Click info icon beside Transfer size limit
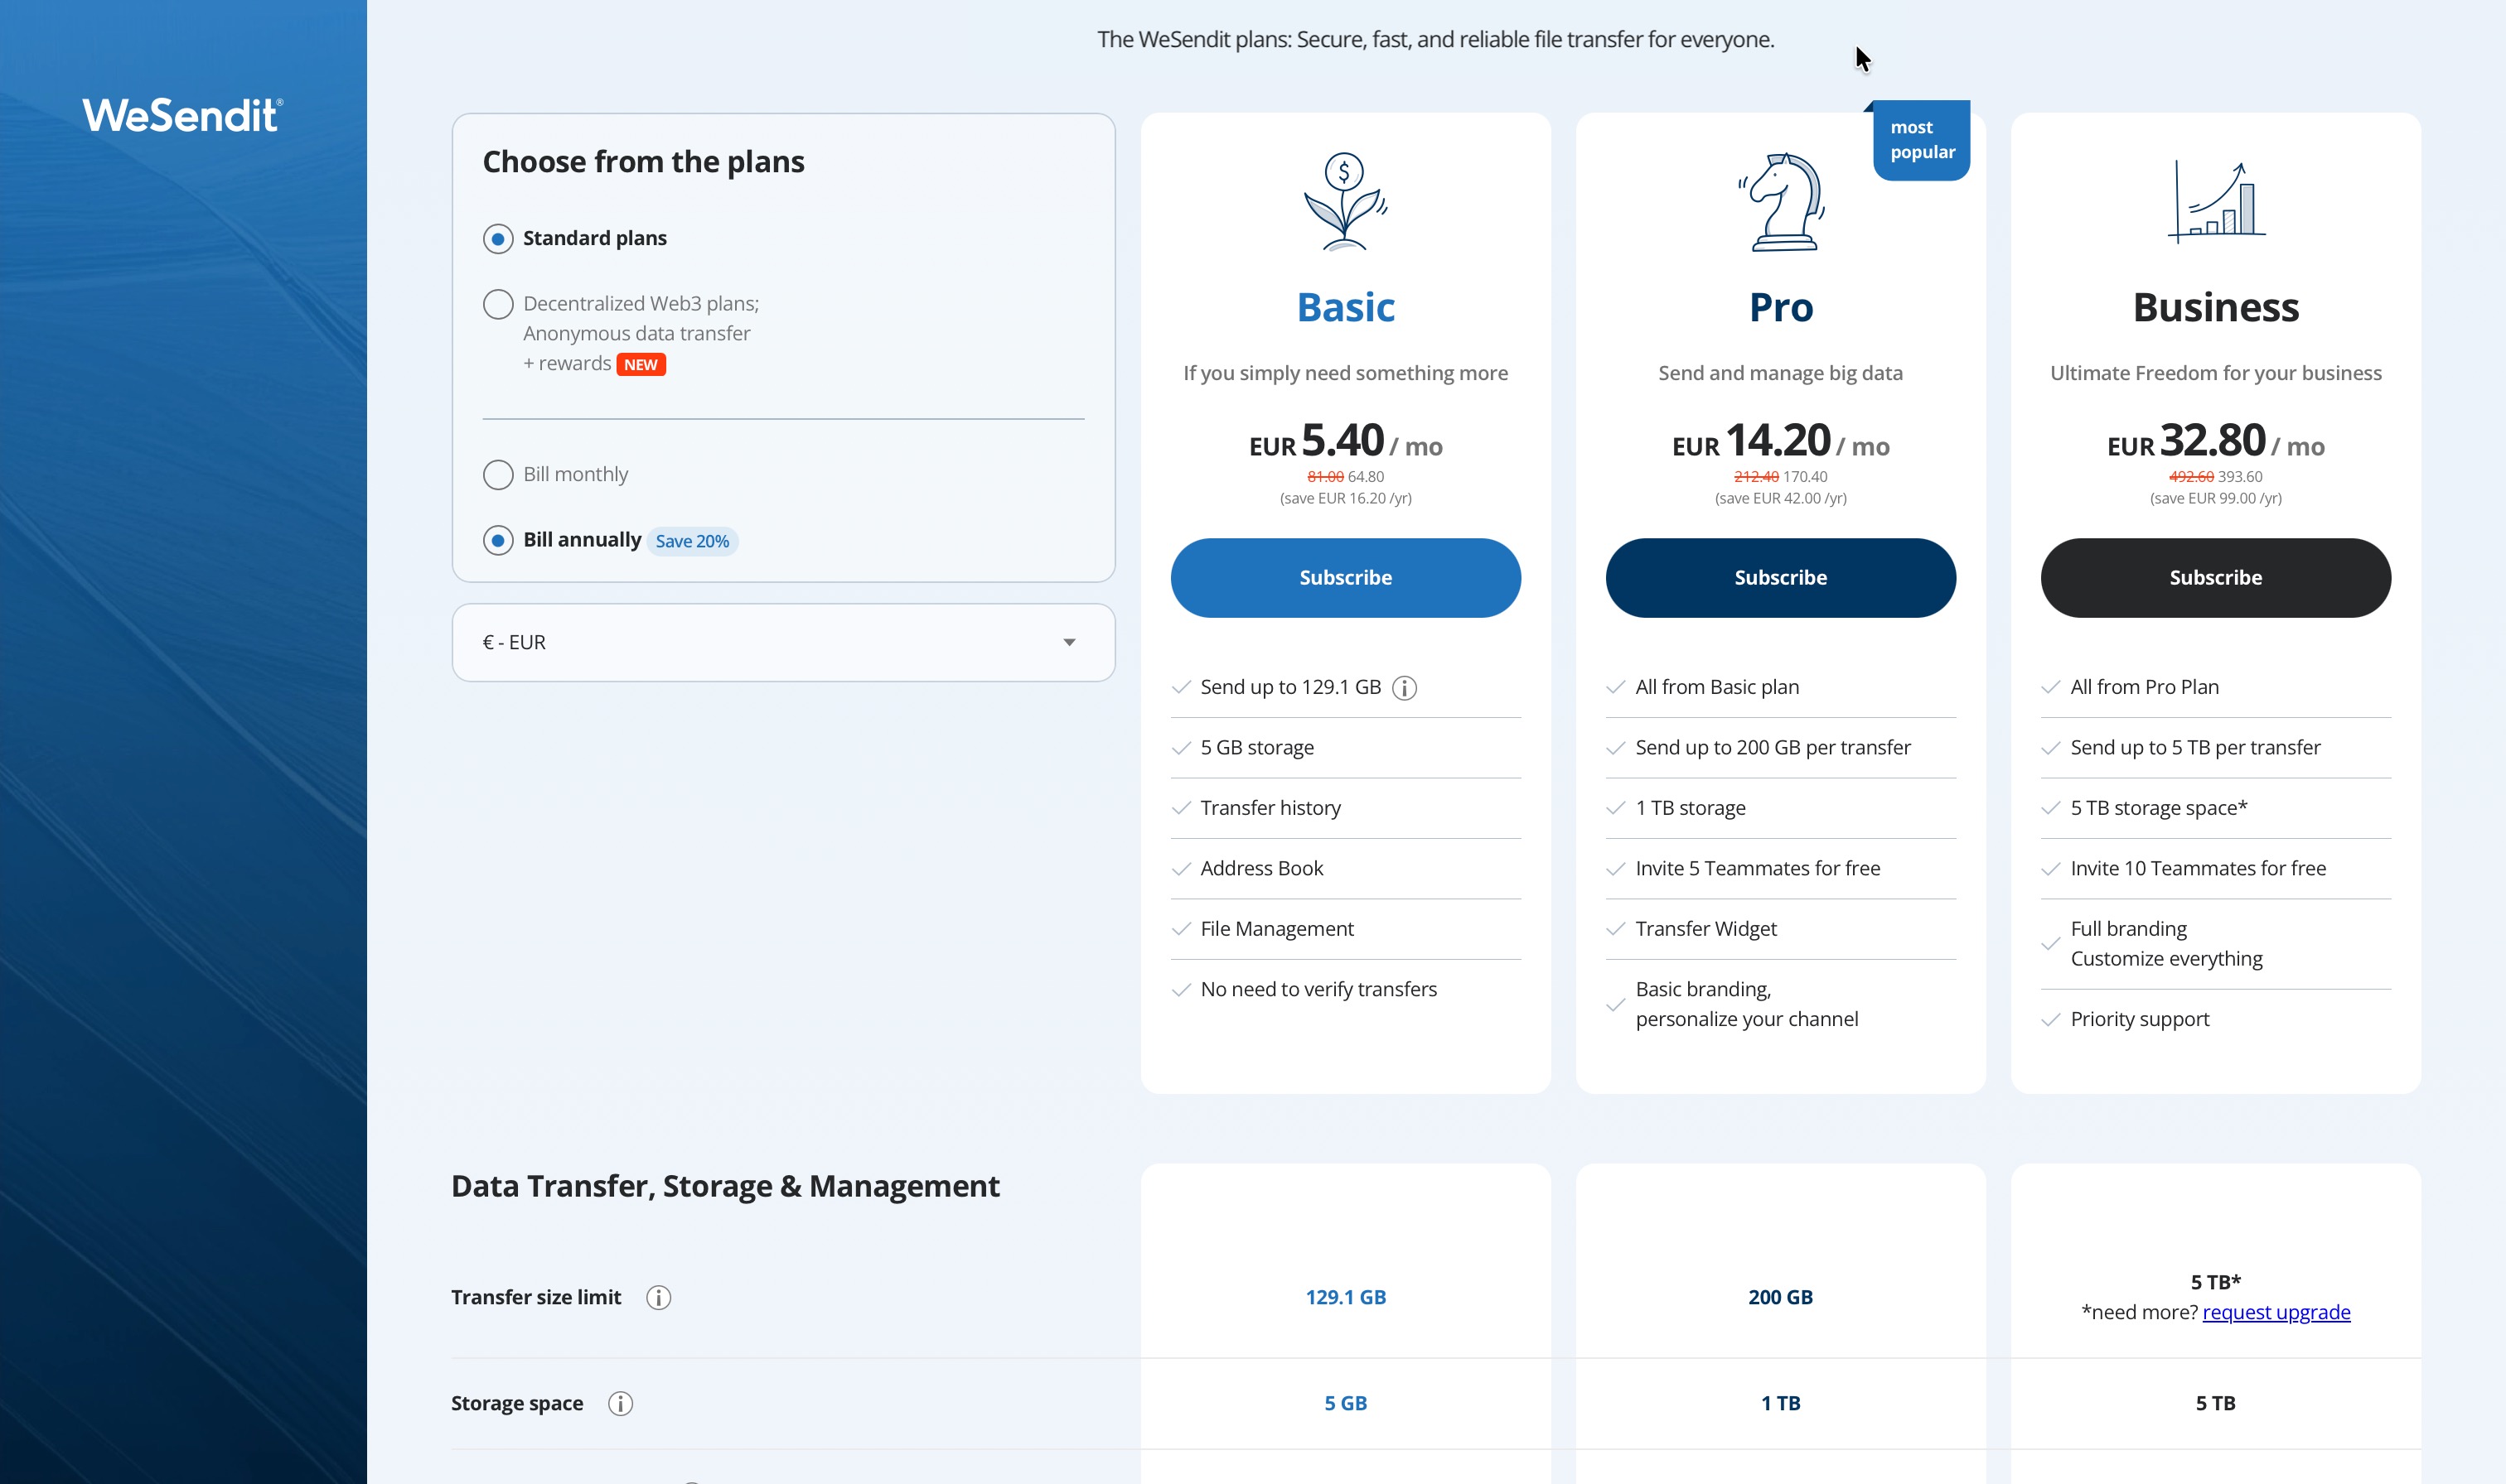Viewport: 2506px width, 1484px height. click(658, 1297)
